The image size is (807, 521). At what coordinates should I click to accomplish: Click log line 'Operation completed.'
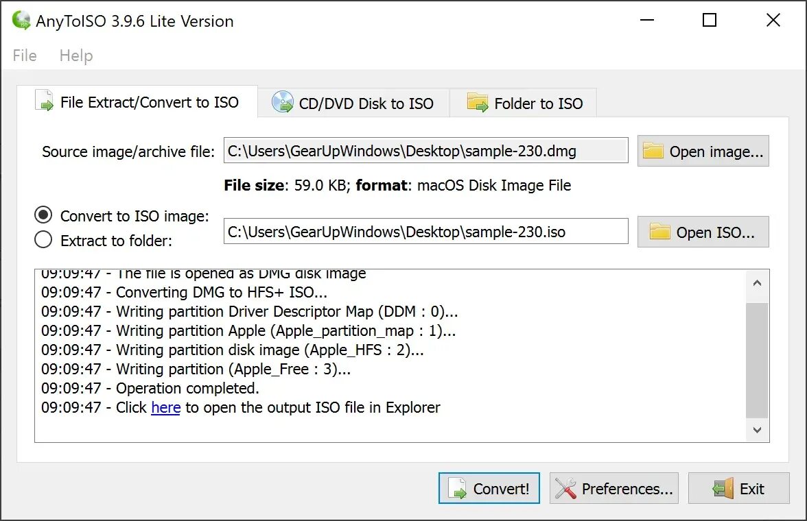pyautogui.click(x=150, y=388)
